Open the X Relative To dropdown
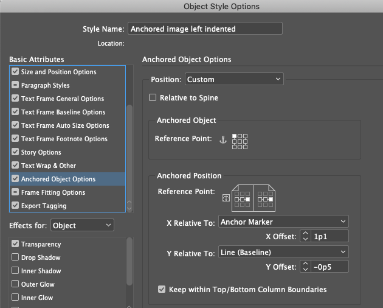The height and width of the screenshot is (308, 383). [283, 222]
